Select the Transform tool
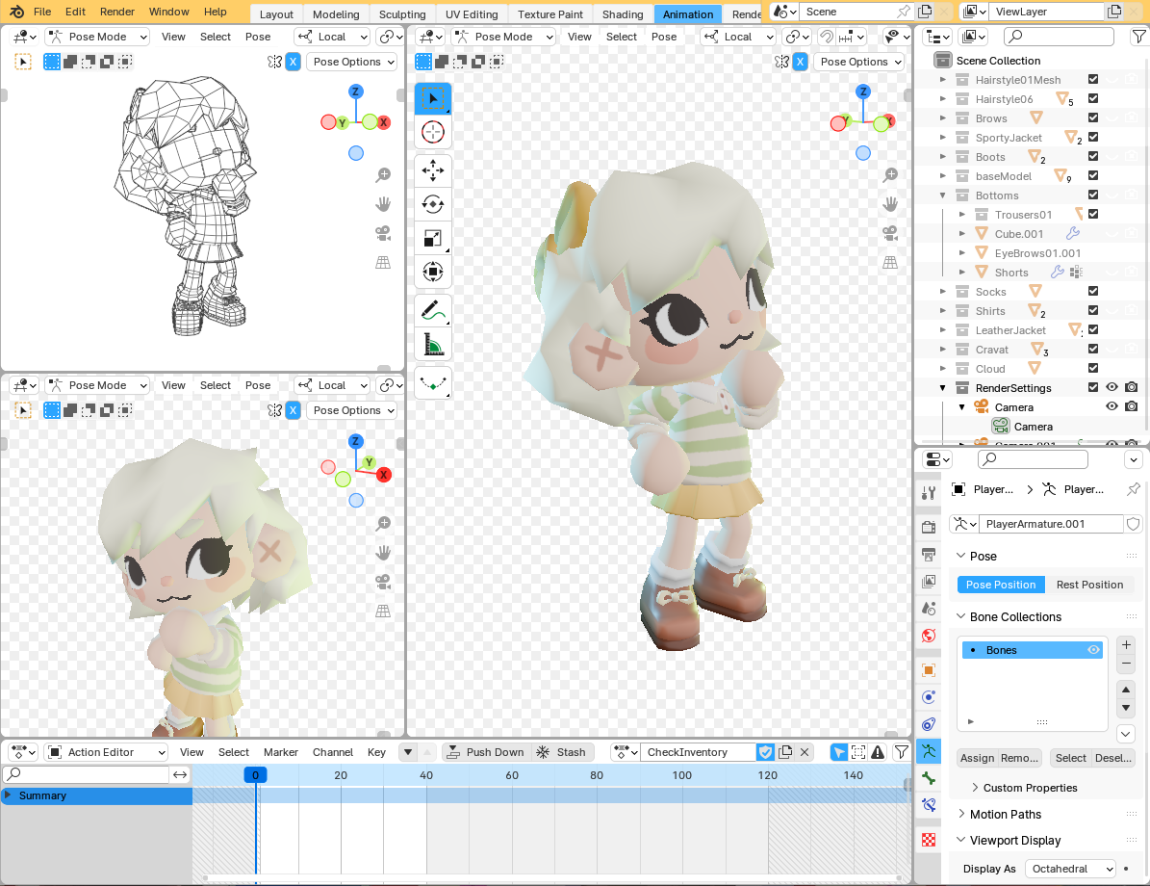 (x=433, y=272)
